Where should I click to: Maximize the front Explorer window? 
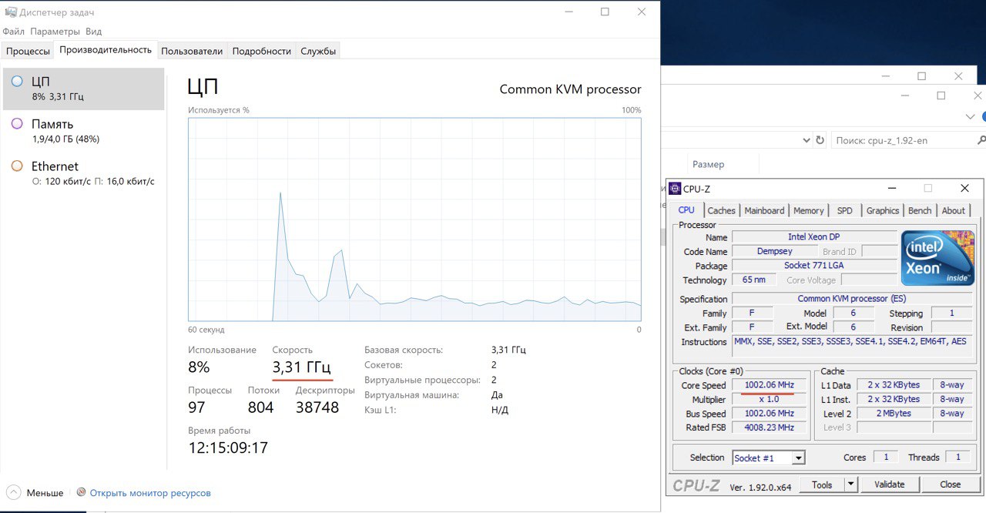[941, 96]
